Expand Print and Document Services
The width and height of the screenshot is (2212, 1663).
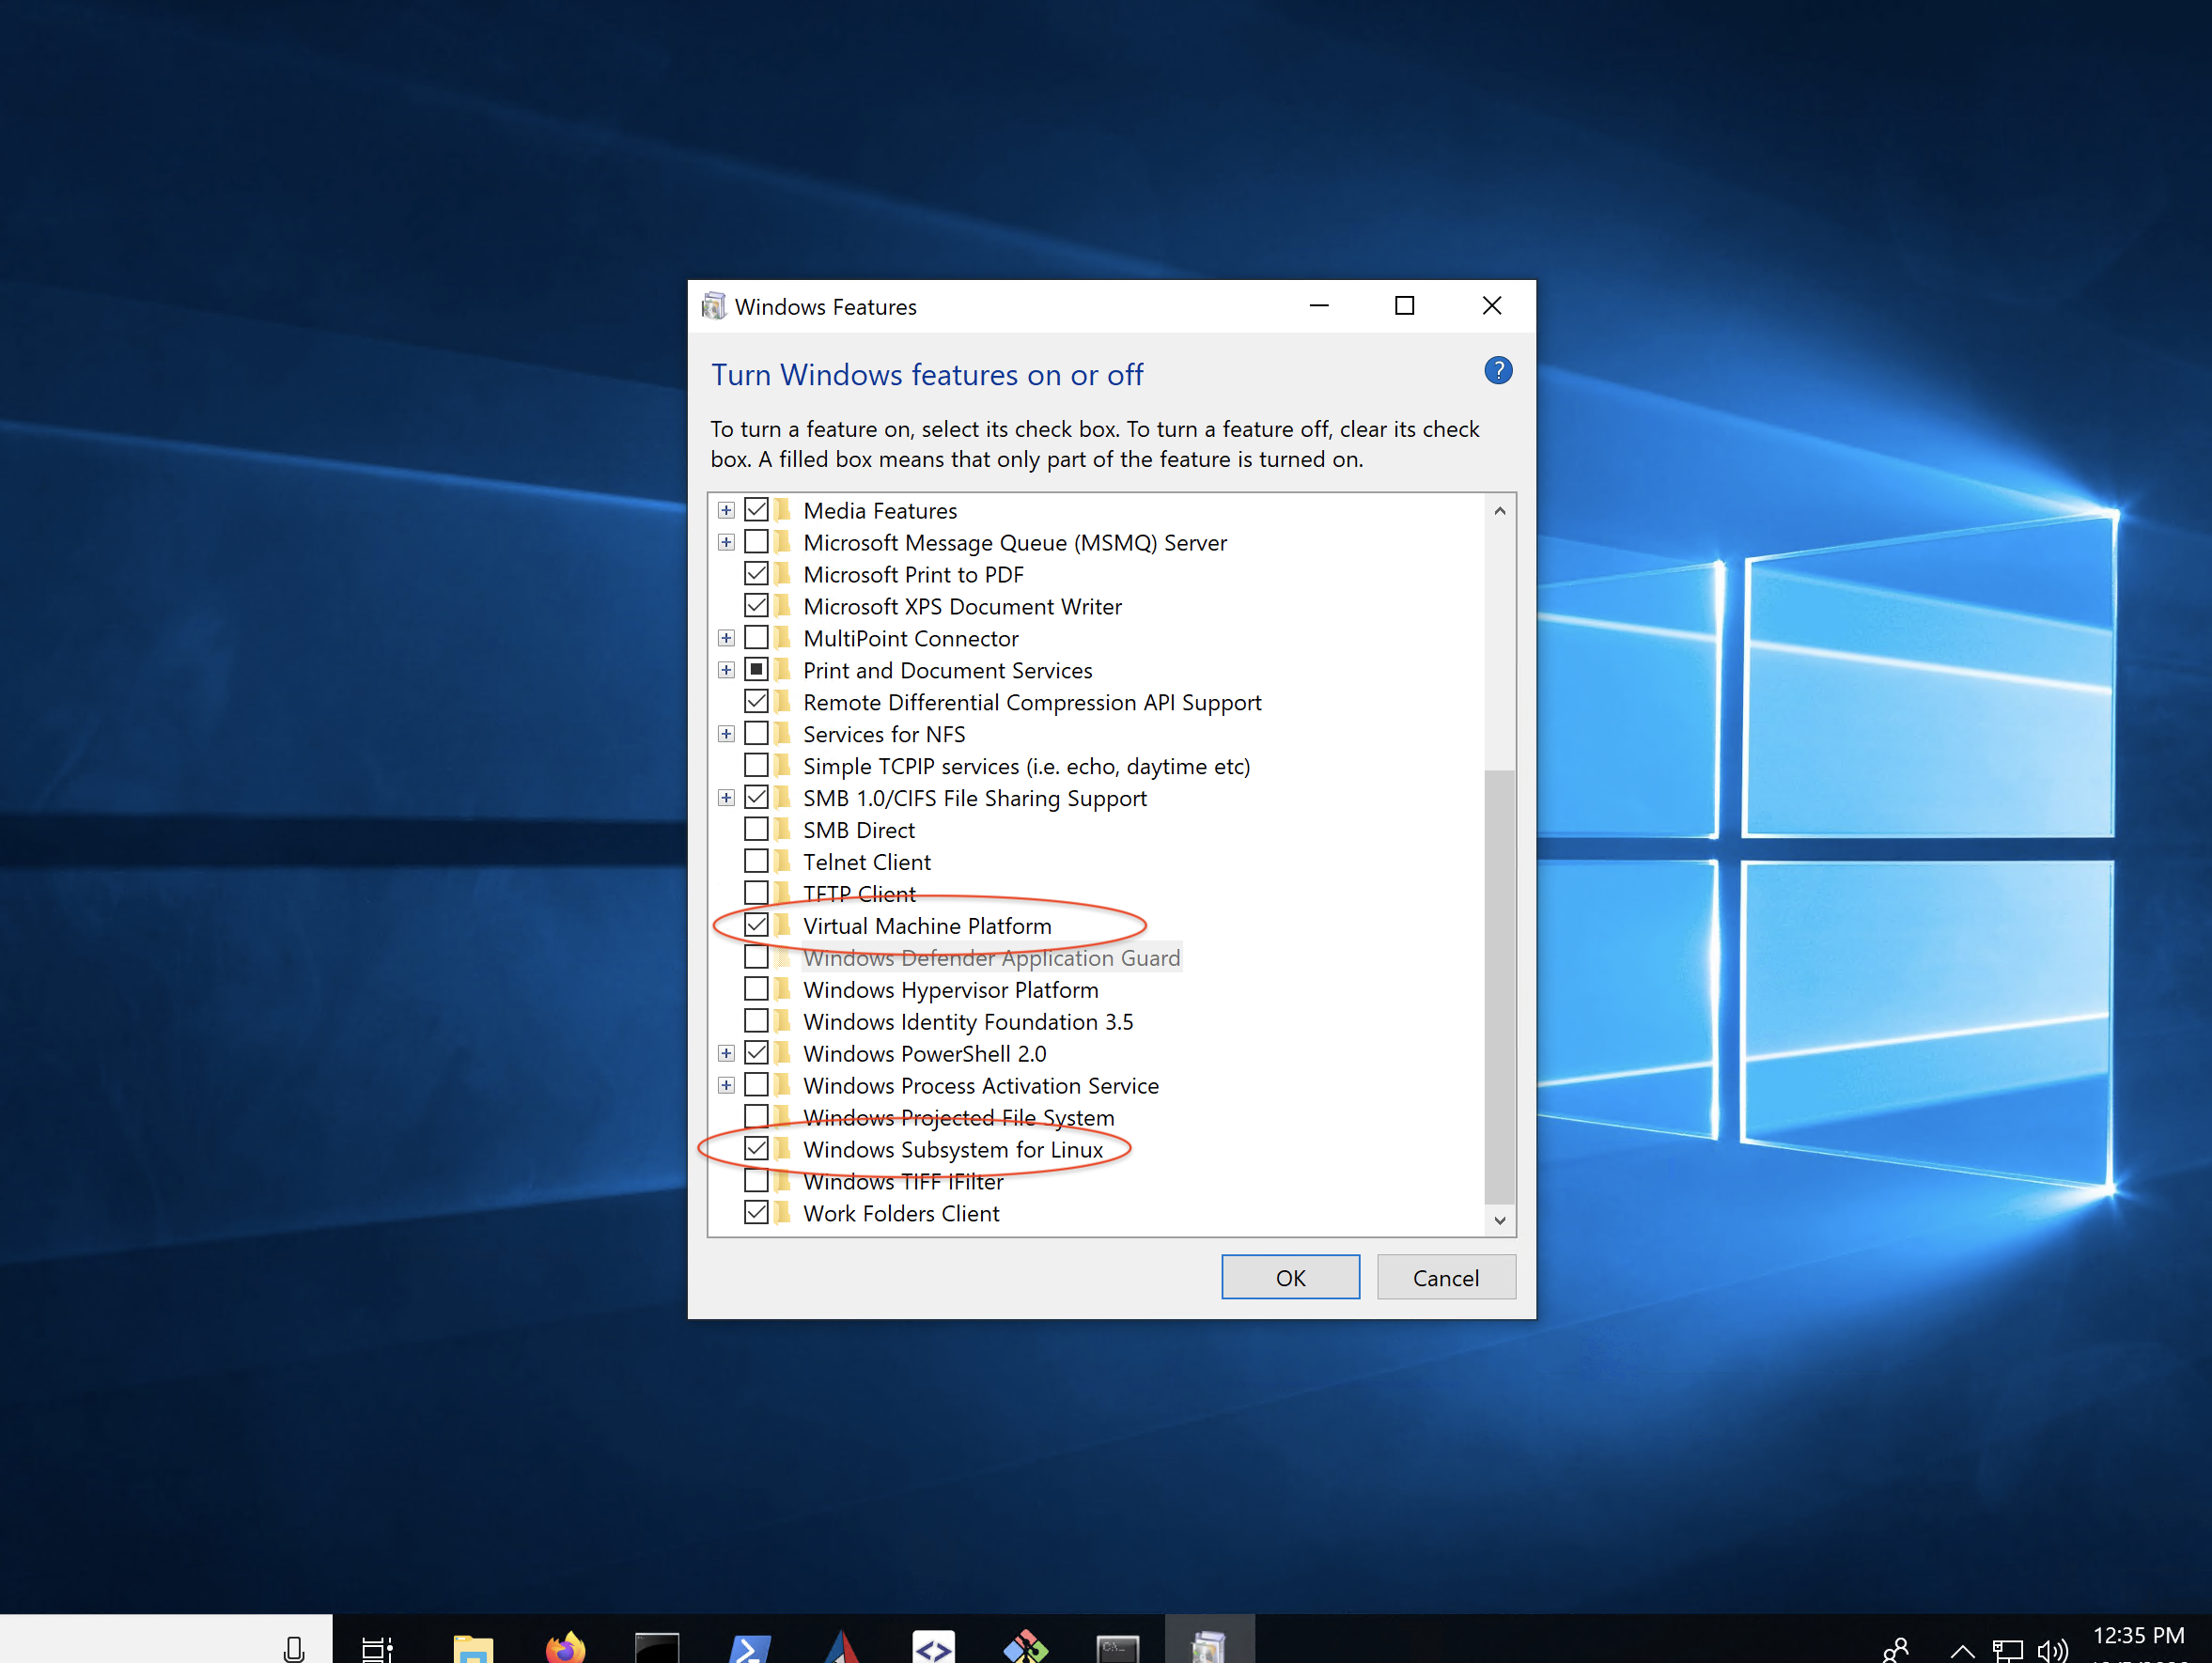(726, 670)
